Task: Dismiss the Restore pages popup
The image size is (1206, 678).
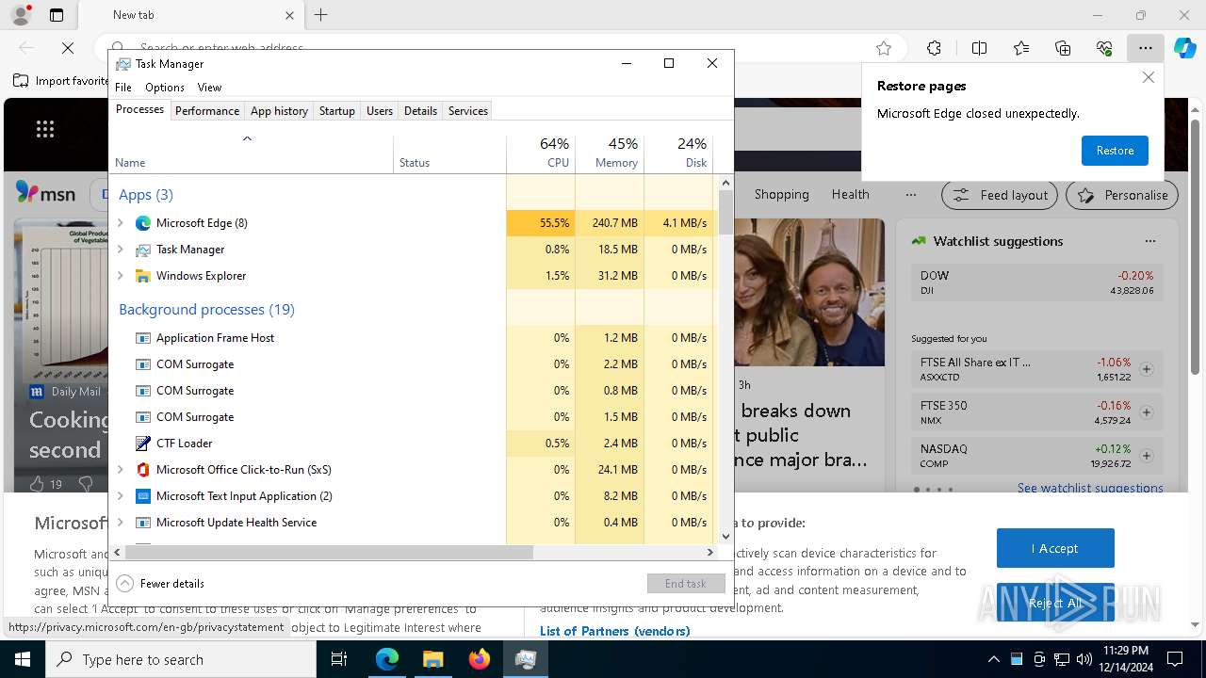Action: (x=1148, y=78)
